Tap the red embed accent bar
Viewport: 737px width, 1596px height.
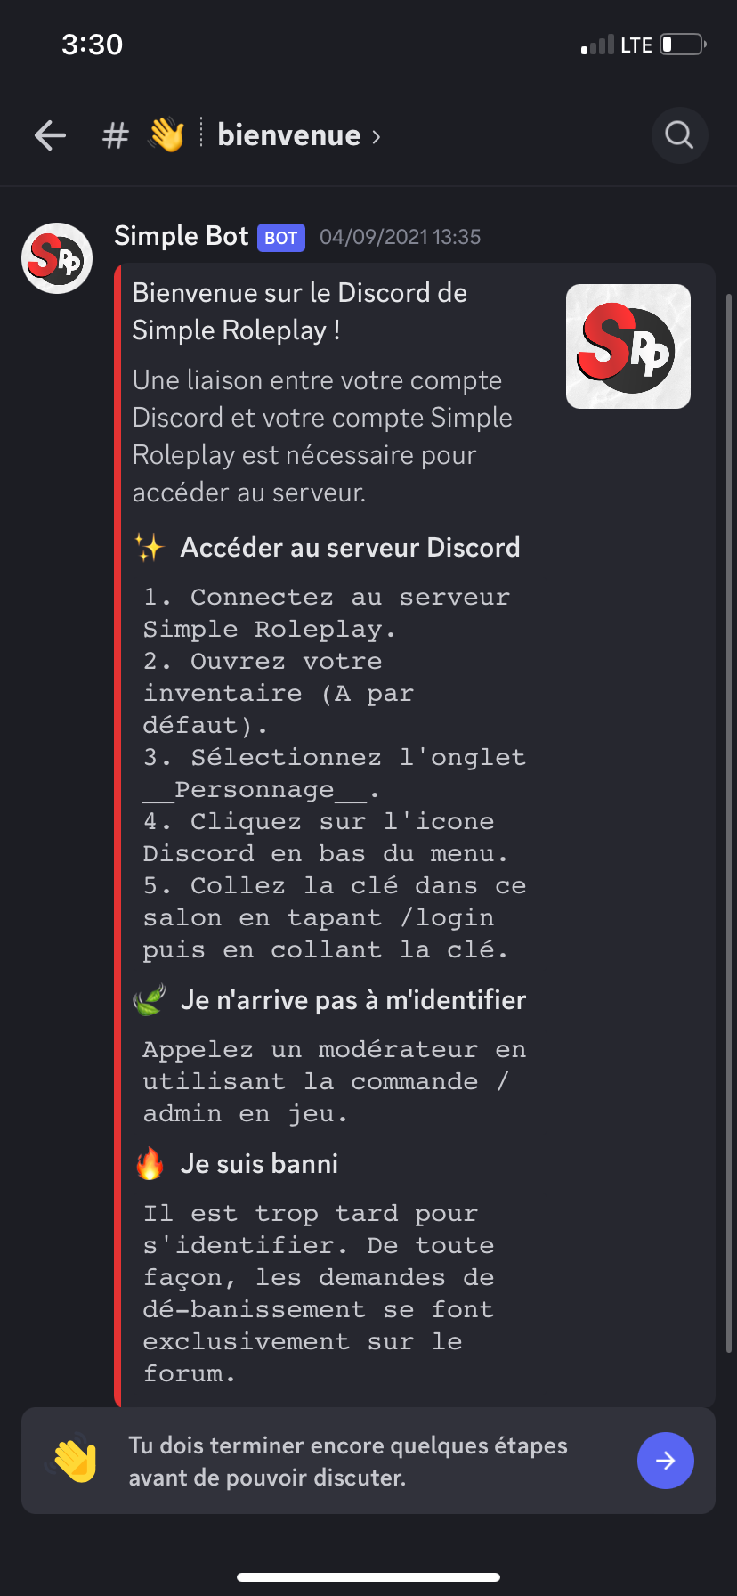pos(117,835)
